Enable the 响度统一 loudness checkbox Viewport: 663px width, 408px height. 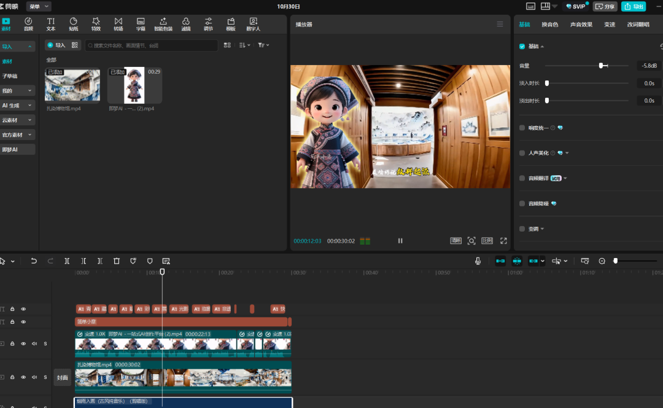coord(522,128)
